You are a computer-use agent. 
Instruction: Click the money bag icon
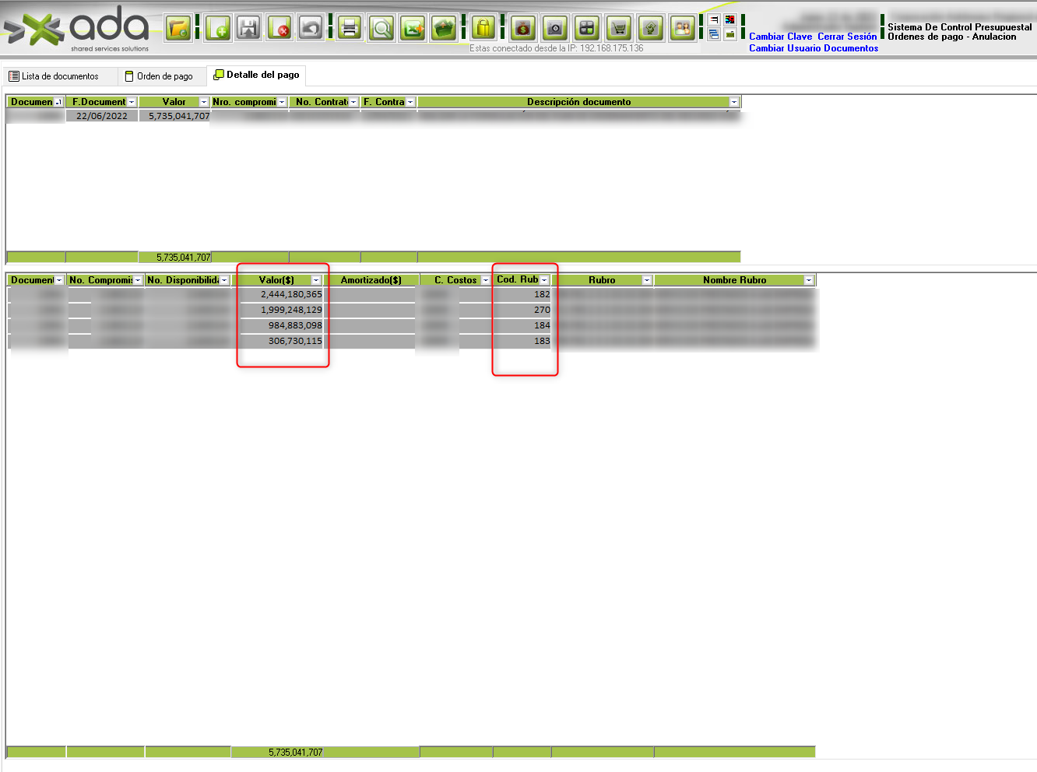click(x=523, y=29)
